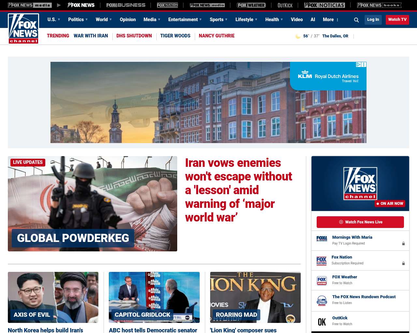Image resolution: width=417 pixels, height=333 pixels.
Task: Open the Global Powderkeg story image
Action: pyautogui.click(x=93, y=204)
